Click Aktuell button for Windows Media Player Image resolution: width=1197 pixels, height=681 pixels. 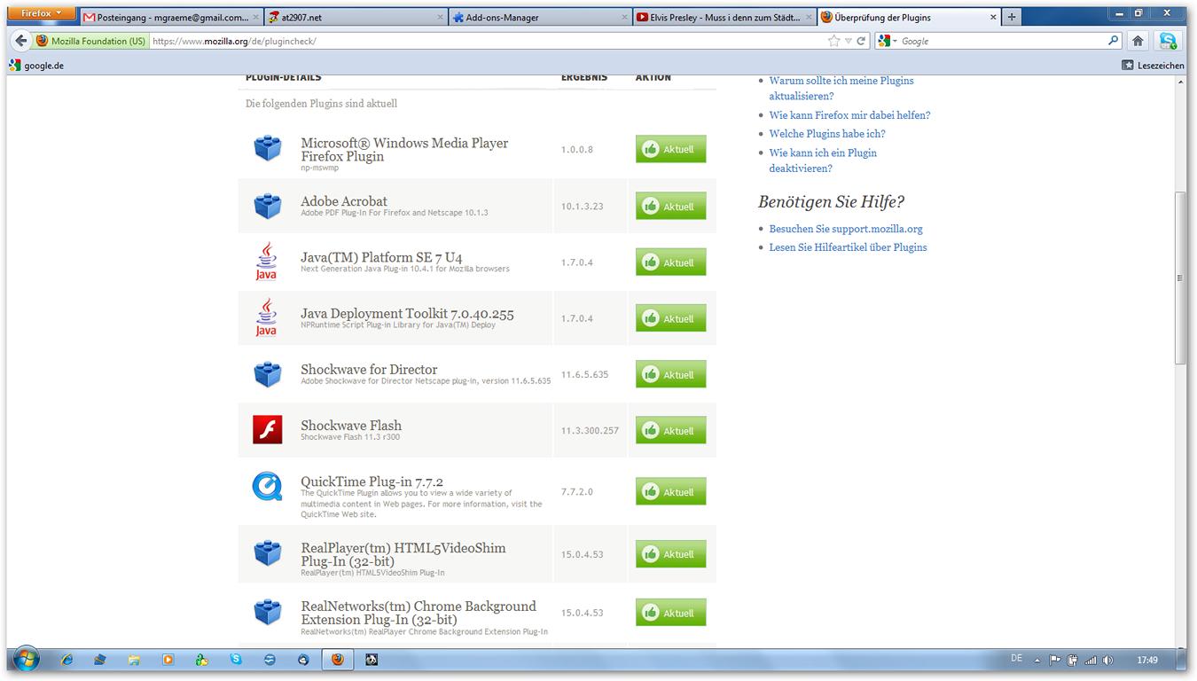pos(671,149)
